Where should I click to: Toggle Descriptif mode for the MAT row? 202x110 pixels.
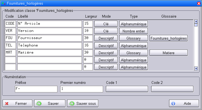click(x=106, y=53)
